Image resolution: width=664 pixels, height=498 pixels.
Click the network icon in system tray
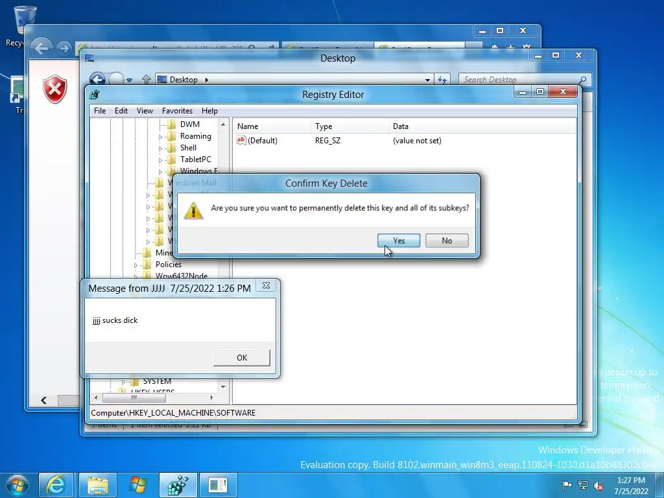(x=583, y=485)
